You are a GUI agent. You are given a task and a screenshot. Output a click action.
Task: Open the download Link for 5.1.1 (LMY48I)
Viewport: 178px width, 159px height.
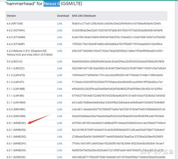click(x=60, y=96)
